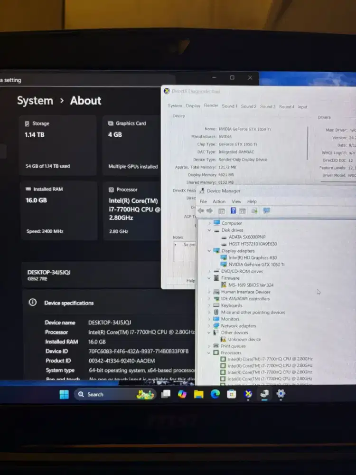
Task: Switch to the Render tab in DirectX tool
Action: pos(211,105)
